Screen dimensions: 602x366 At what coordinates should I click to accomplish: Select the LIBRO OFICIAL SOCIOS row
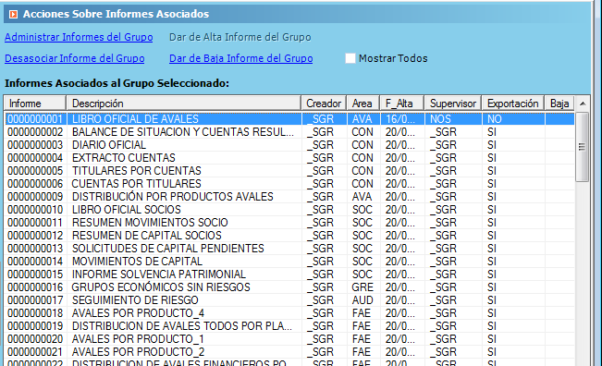coord(289,210)
